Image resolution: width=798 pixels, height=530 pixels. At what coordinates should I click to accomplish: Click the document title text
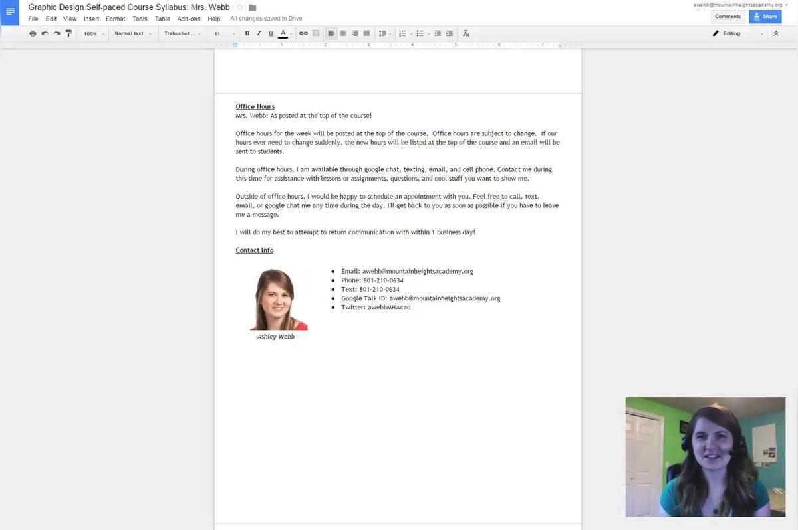(x=129, y=7)
